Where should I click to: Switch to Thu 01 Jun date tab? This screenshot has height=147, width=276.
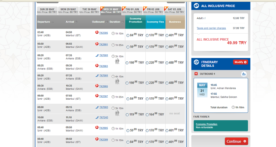click(x=135, y=11)
